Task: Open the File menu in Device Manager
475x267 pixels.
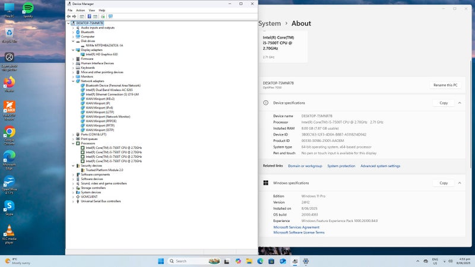Action: coord(70,10)
